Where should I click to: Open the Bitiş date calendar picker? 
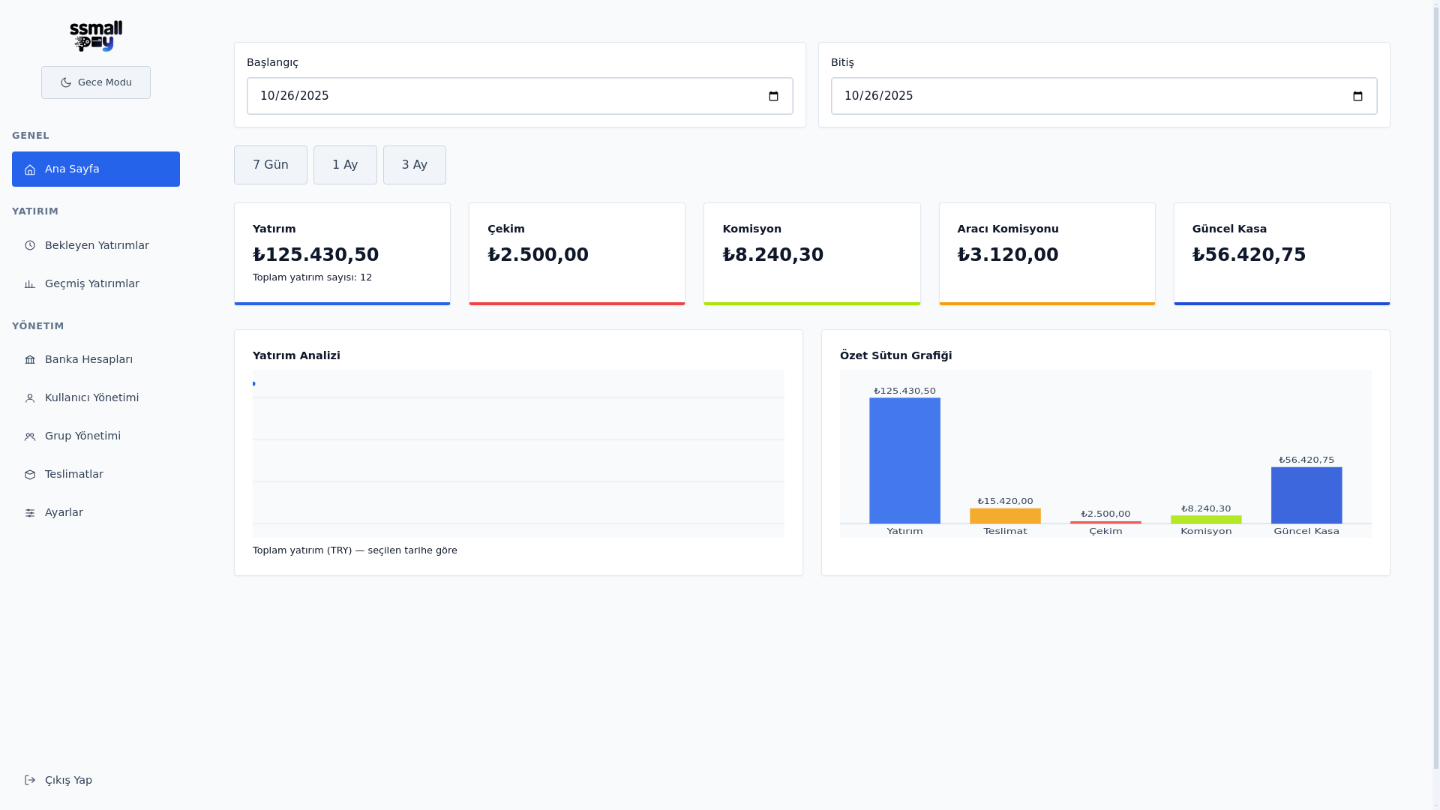click(x=1357, y=96)
